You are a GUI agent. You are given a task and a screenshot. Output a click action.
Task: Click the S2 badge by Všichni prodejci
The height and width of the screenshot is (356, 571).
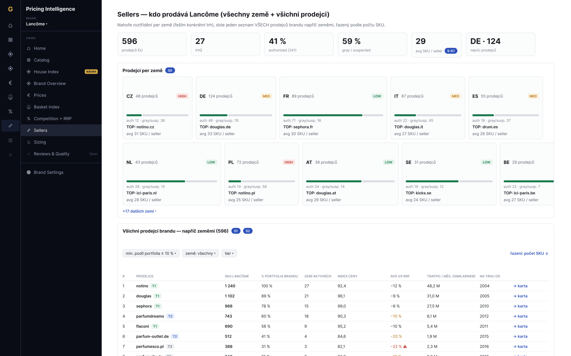[x=248, y=231]
